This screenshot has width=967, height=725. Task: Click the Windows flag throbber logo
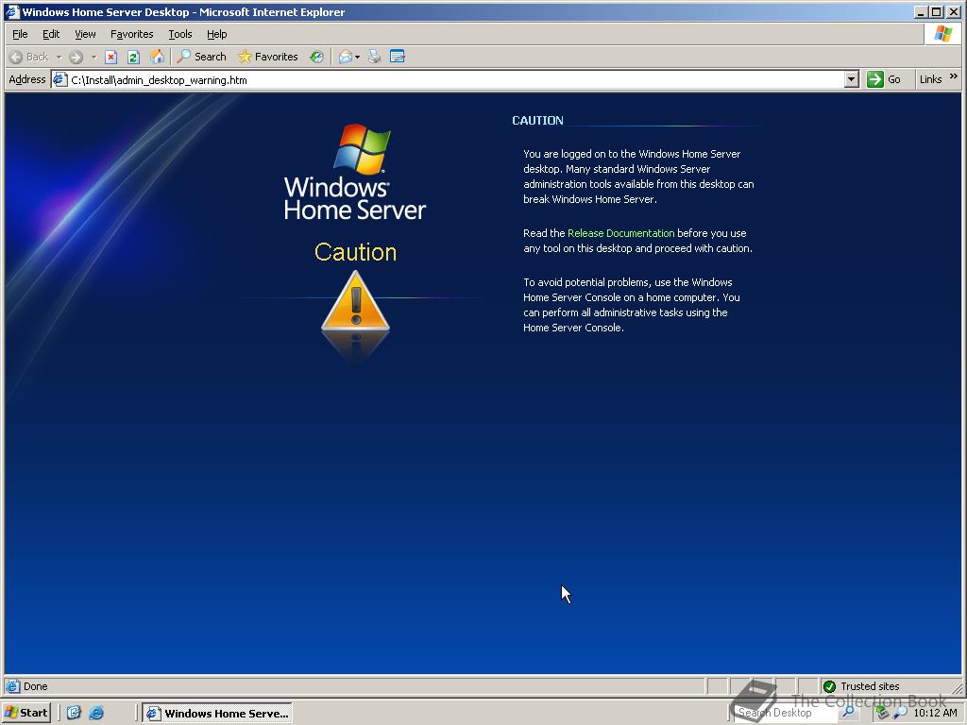[x=943, y=33]
